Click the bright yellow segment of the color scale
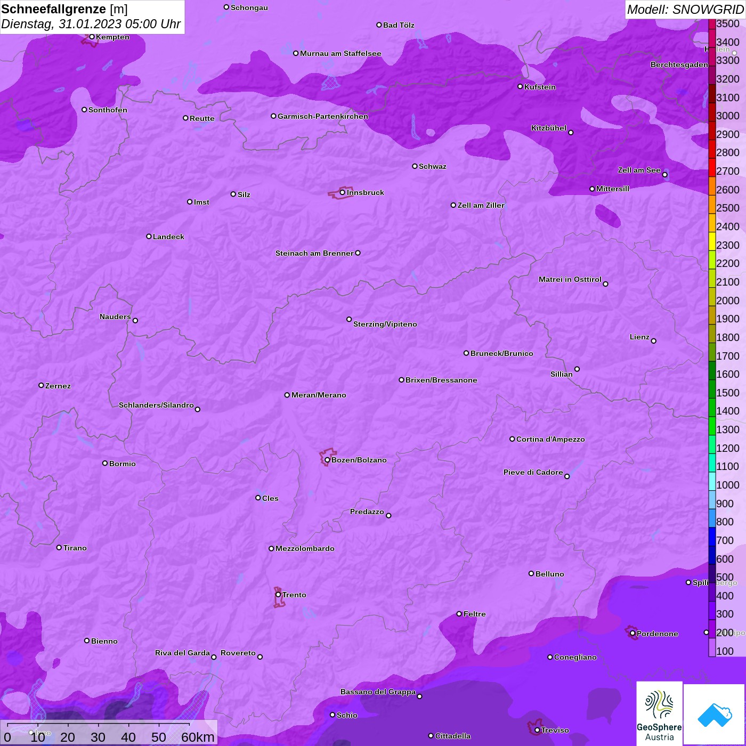Viewport: 746px width, 746px height. coord(712,241)
